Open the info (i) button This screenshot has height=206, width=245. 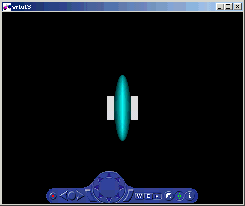pos(190,196)
